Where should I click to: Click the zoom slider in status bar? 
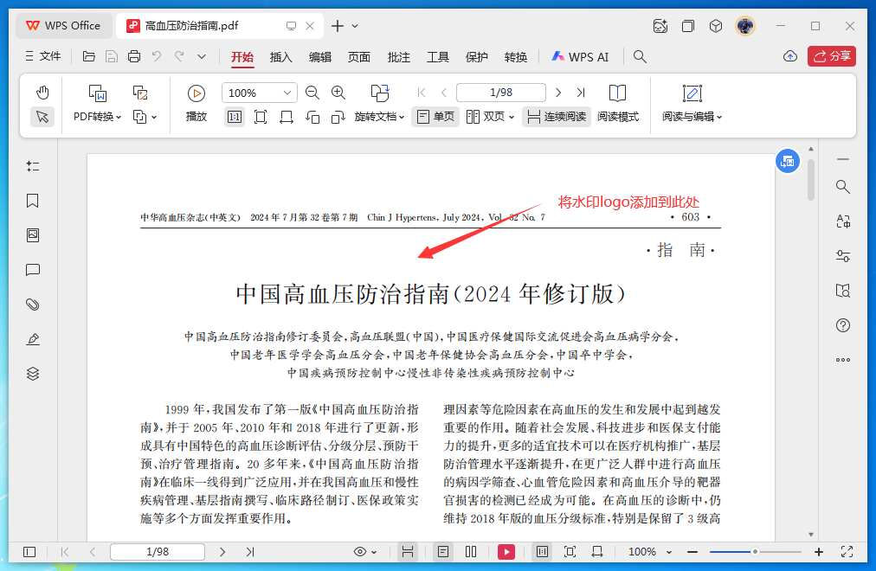click(755, 552)
